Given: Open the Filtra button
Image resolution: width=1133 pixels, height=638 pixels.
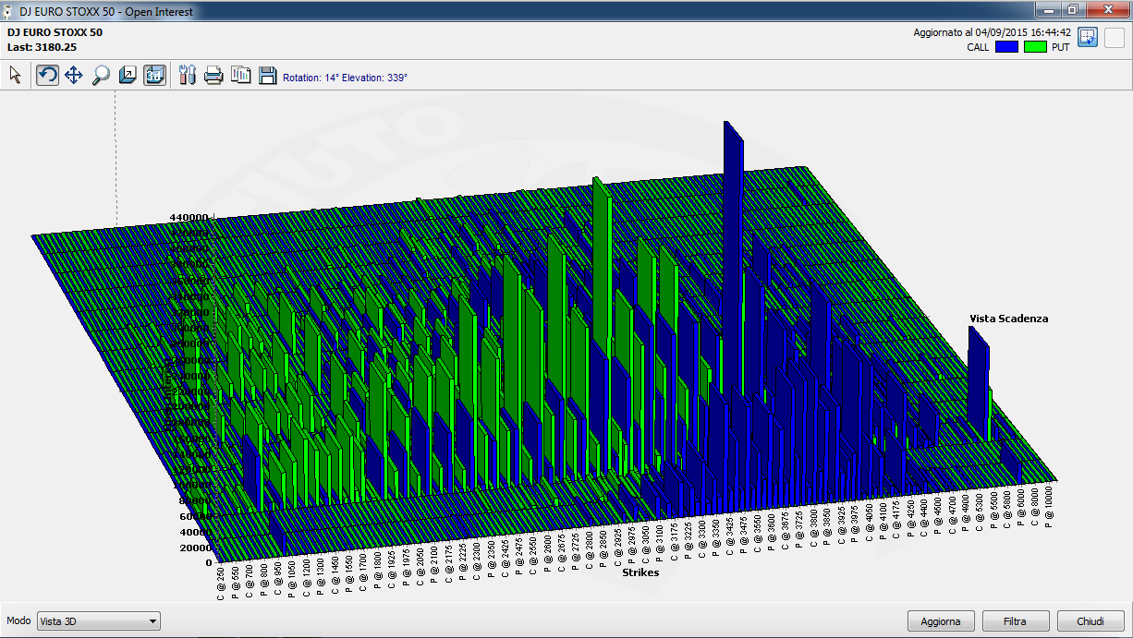Looking at the screenshot, I should pyautogui.click(x=1015, y=621).
